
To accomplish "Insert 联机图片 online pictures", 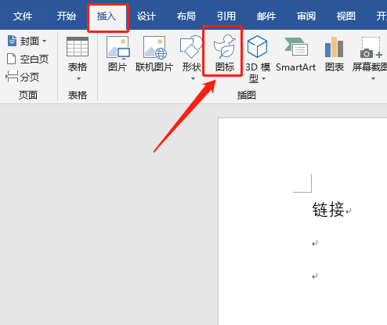I will tap(154, 54).
